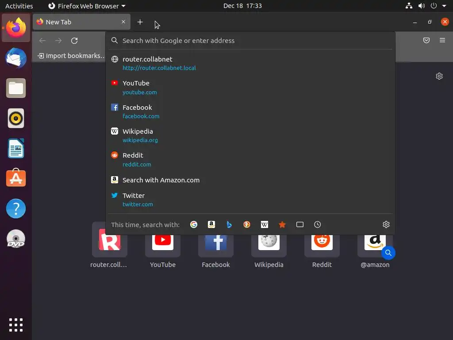Open search settings gear in dropdown
This screenshot has width=453, height=340.
pyautogui.click(x=386, y=224)
